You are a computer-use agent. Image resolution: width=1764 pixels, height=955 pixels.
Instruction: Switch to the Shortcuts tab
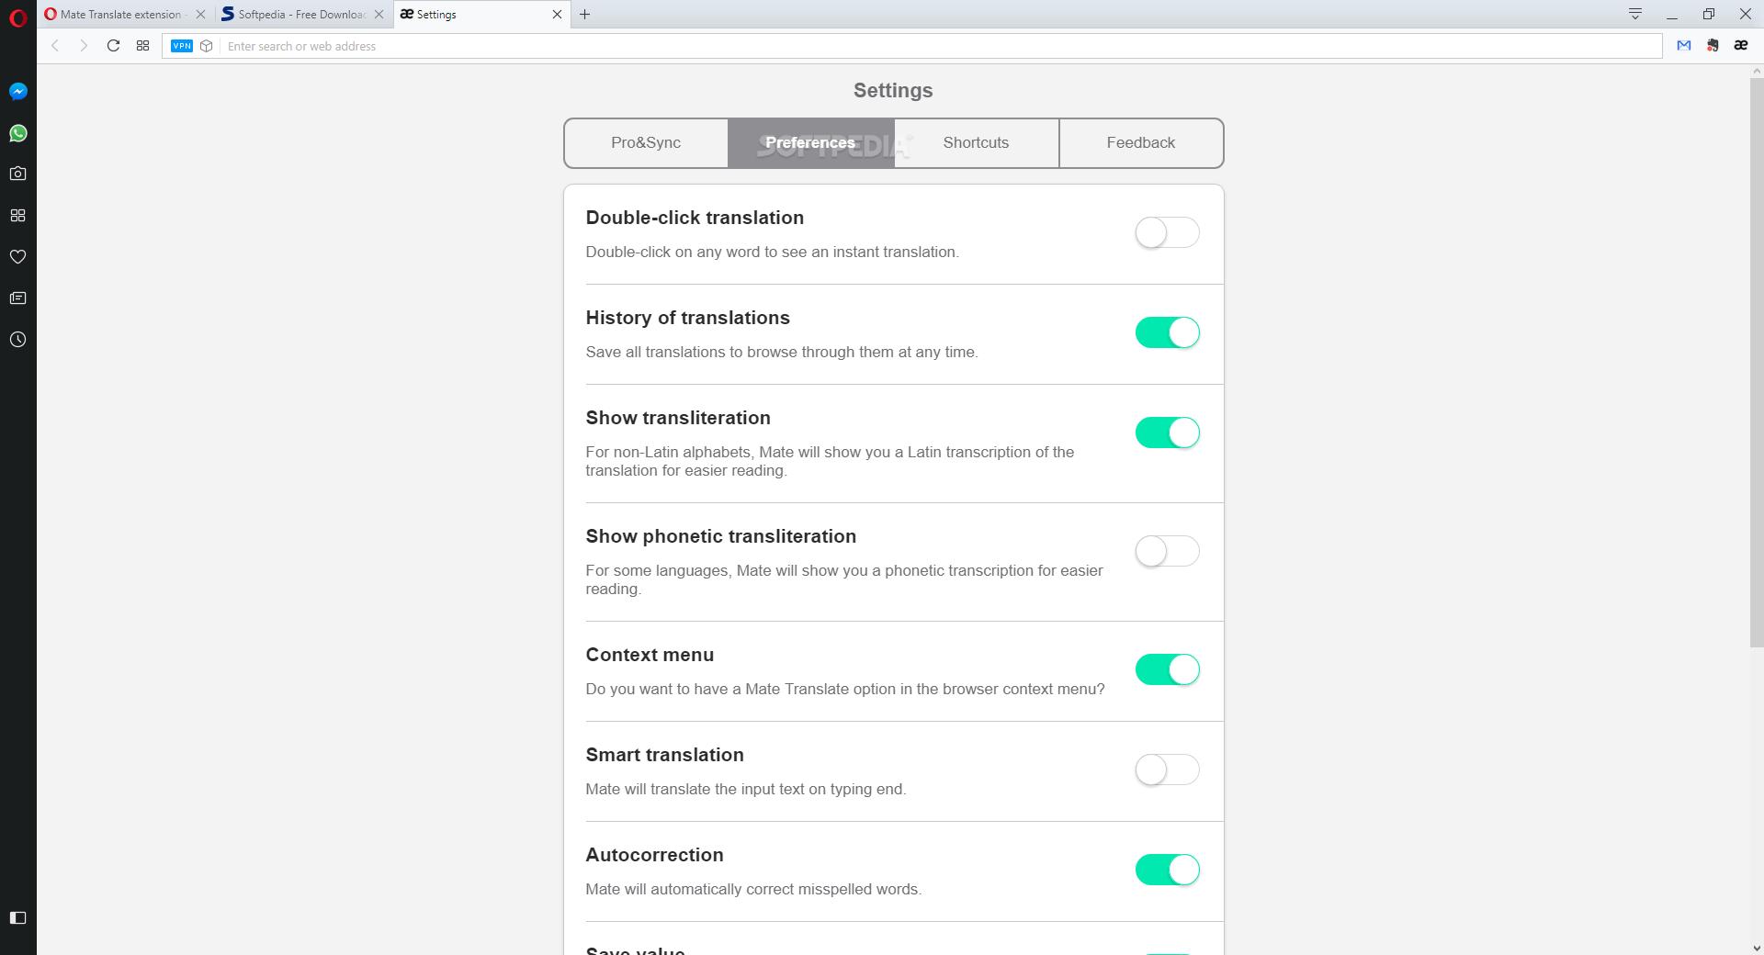976,142
